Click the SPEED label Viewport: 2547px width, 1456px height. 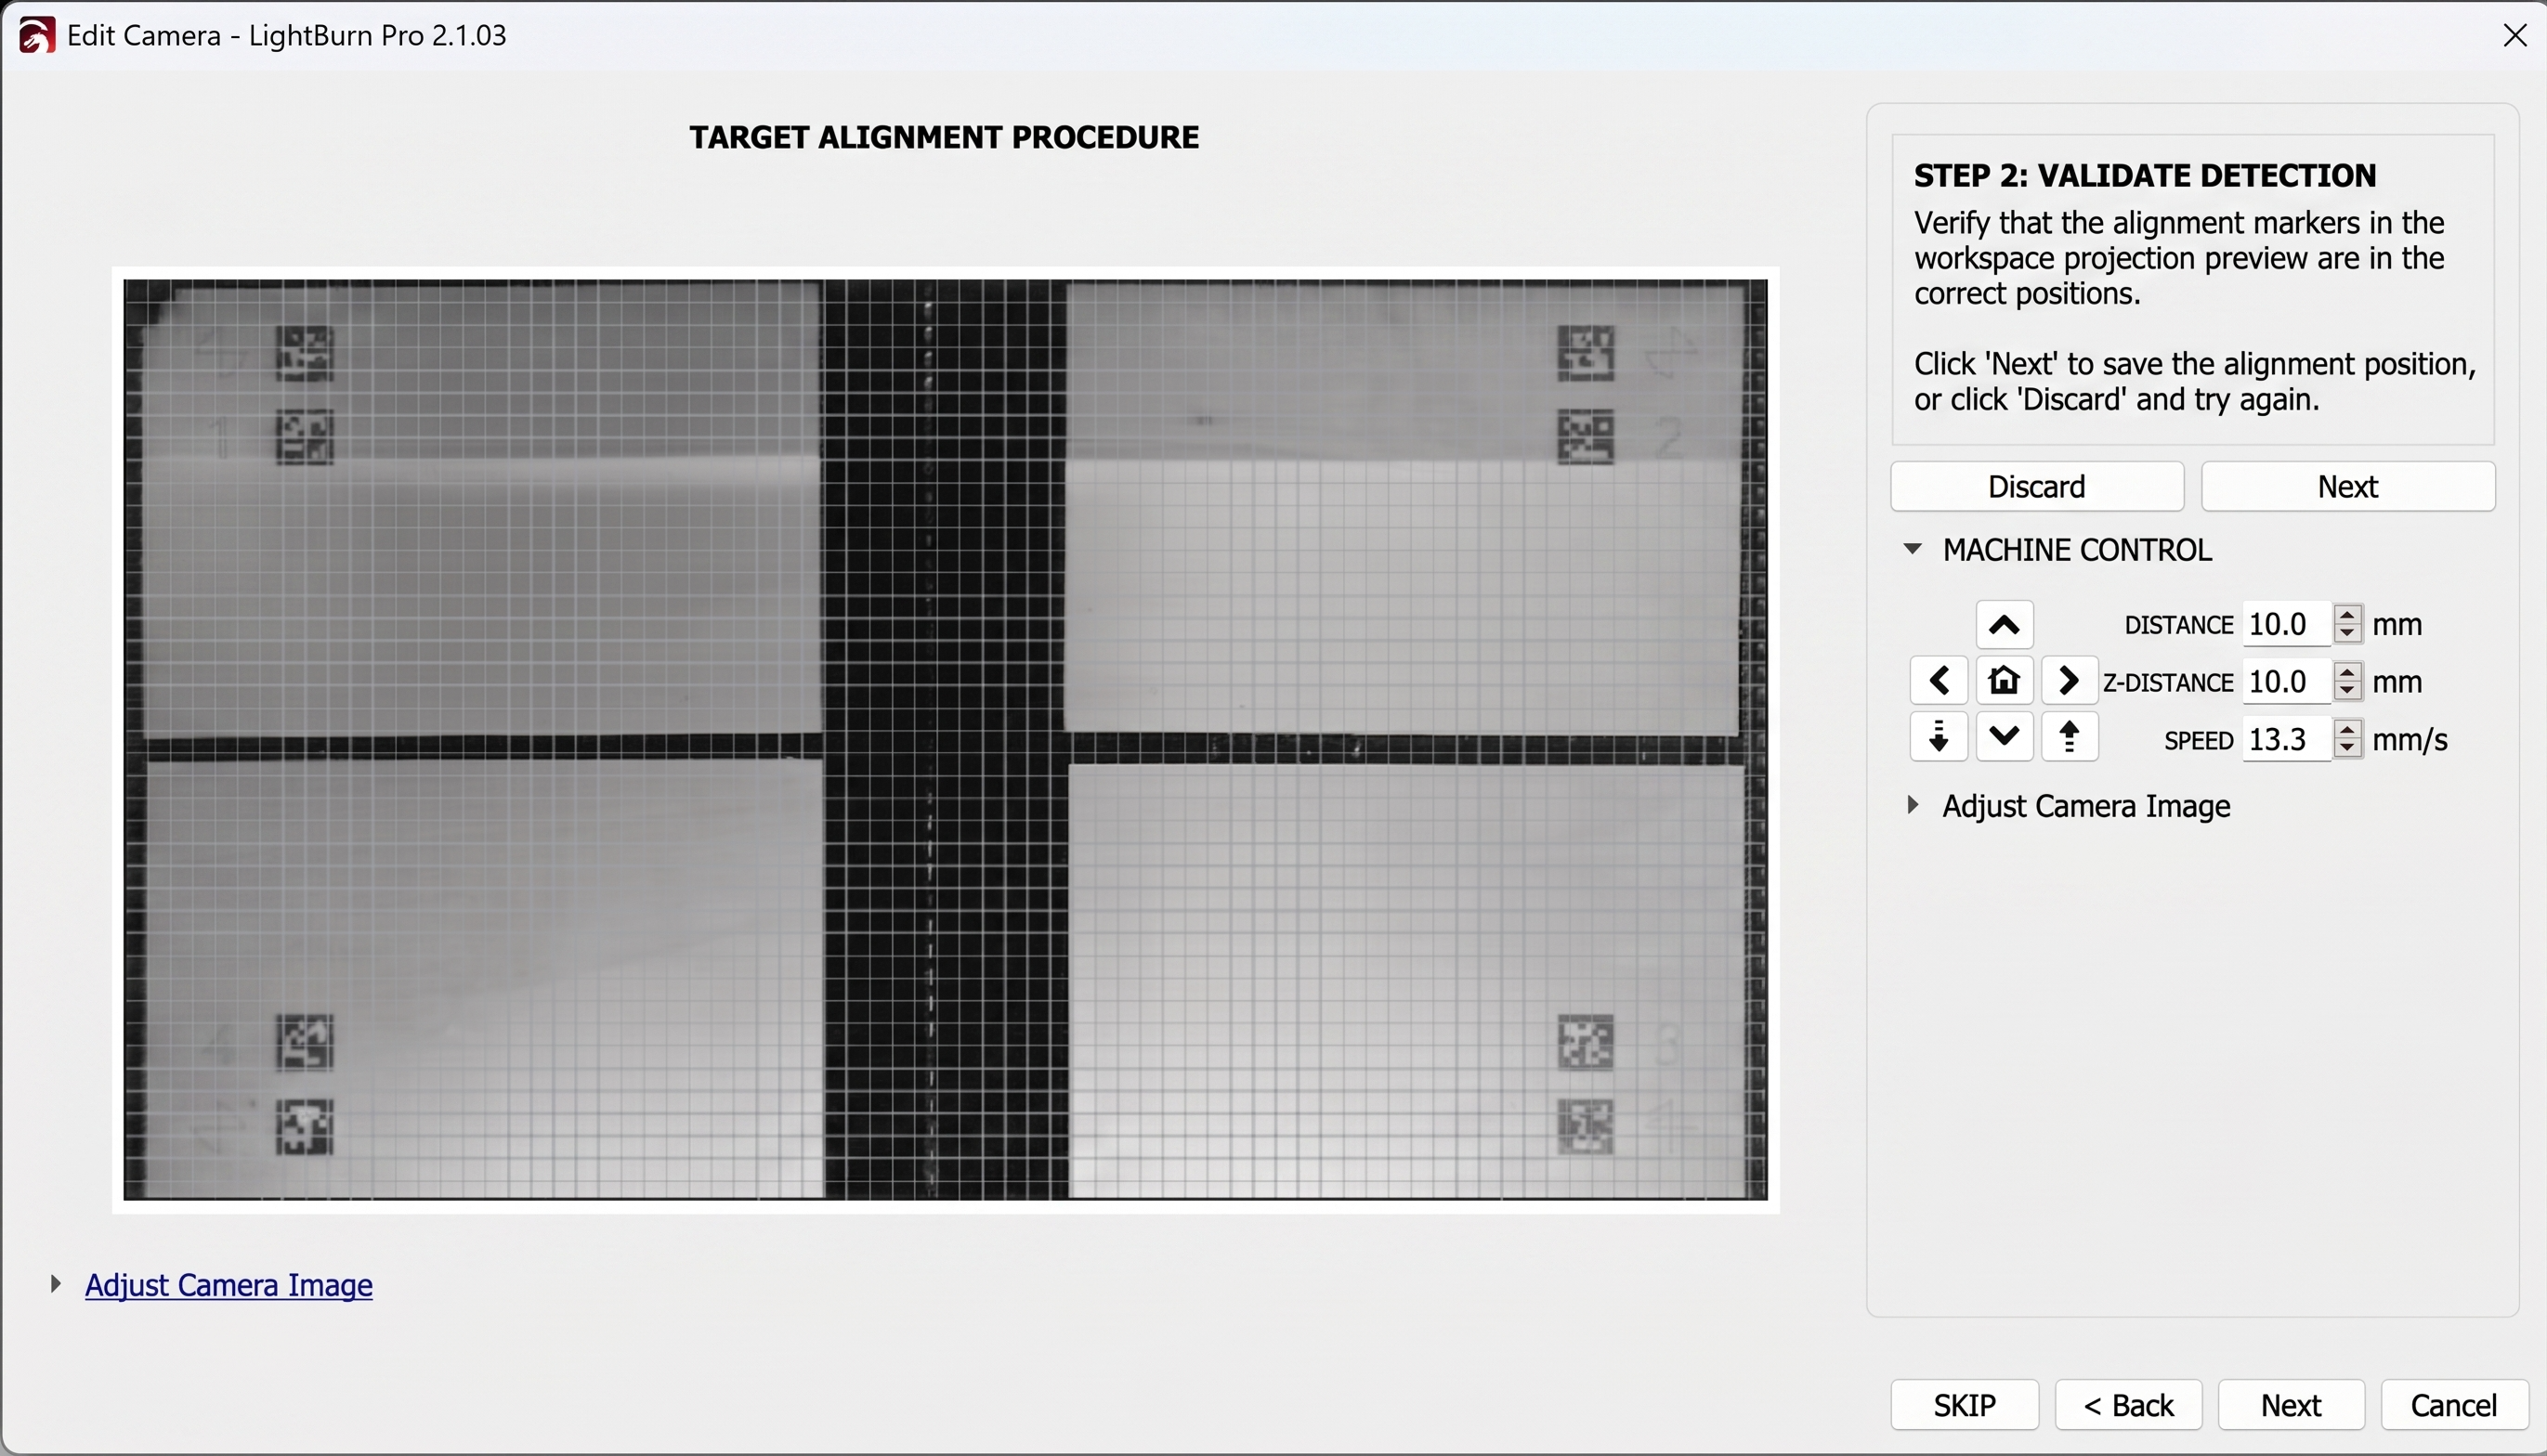[2199, 741]
